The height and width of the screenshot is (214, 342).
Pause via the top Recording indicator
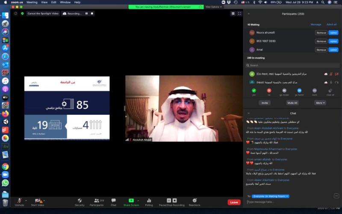click(87, 14)
